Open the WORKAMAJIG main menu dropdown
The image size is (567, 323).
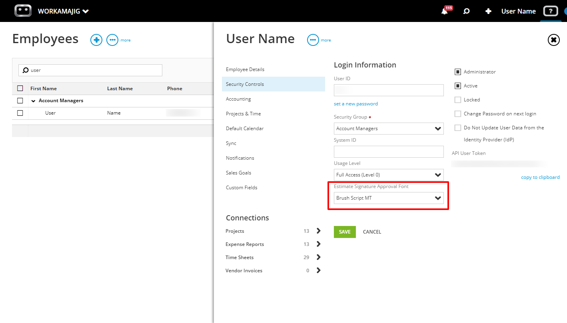point(63,11)
